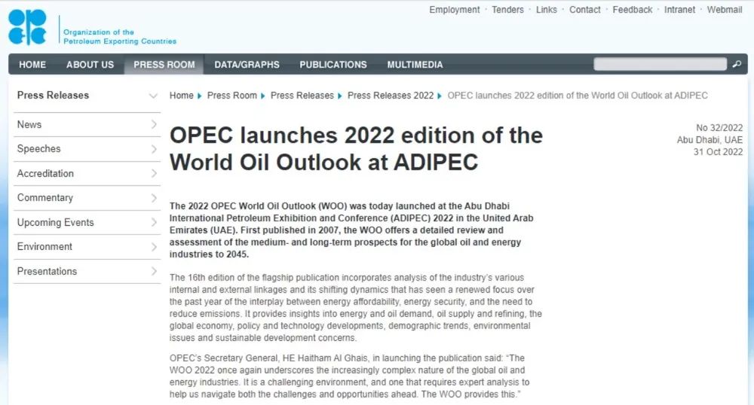Open the Intranet link
Screen dimensions: 754x405
point(679,10)
